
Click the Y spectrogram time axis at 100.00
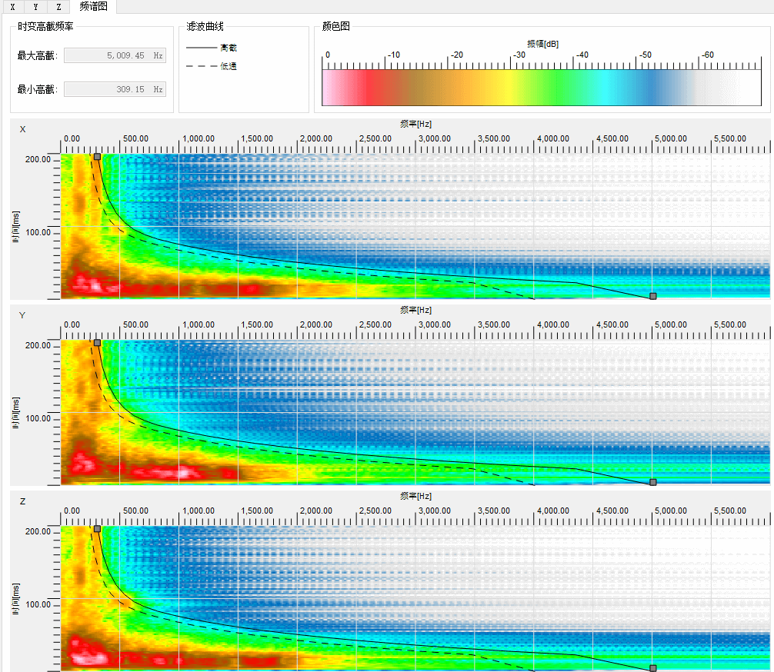pos(38,419)
